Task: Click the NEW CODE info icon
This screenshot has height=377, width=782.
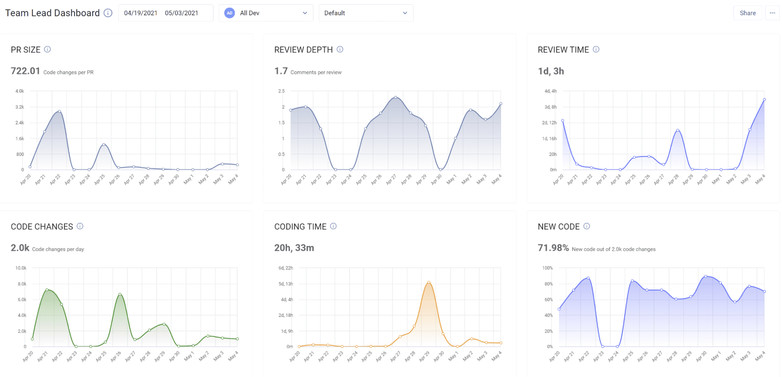Action: [x=586, y=226]
